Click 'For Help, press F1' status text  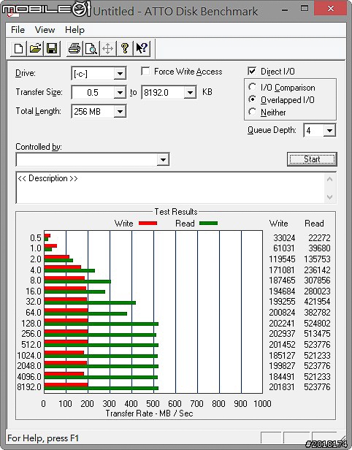pyautogui.click(x=43, y=438)
